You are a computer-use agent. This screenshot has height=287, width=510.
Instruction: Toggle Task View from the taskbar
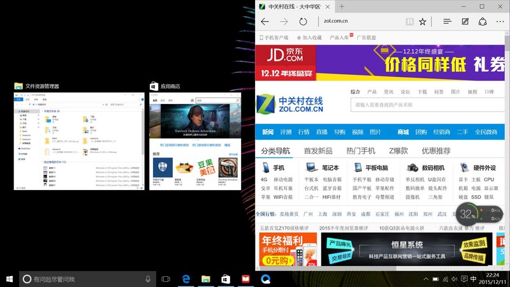[x=166, y=279]
